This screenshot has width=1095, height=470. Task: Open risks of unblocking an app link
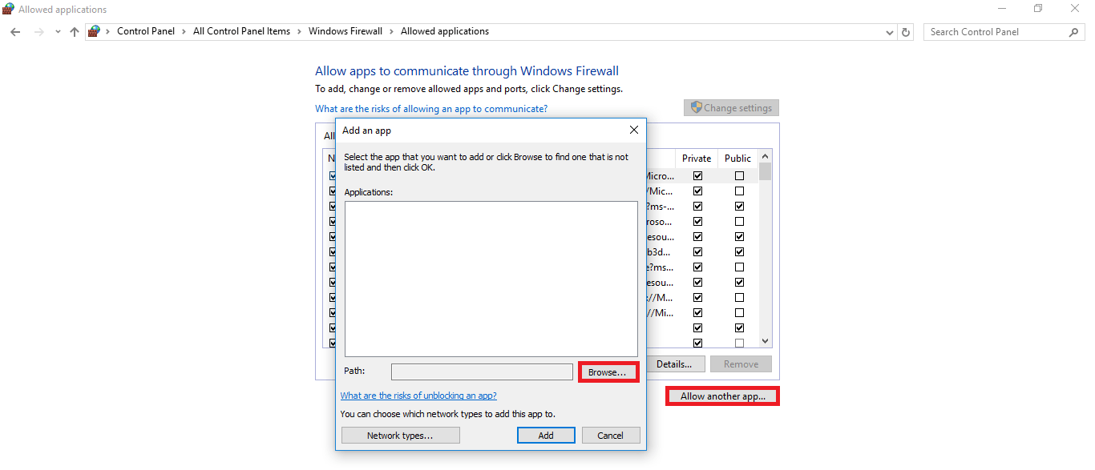[418, 396]
